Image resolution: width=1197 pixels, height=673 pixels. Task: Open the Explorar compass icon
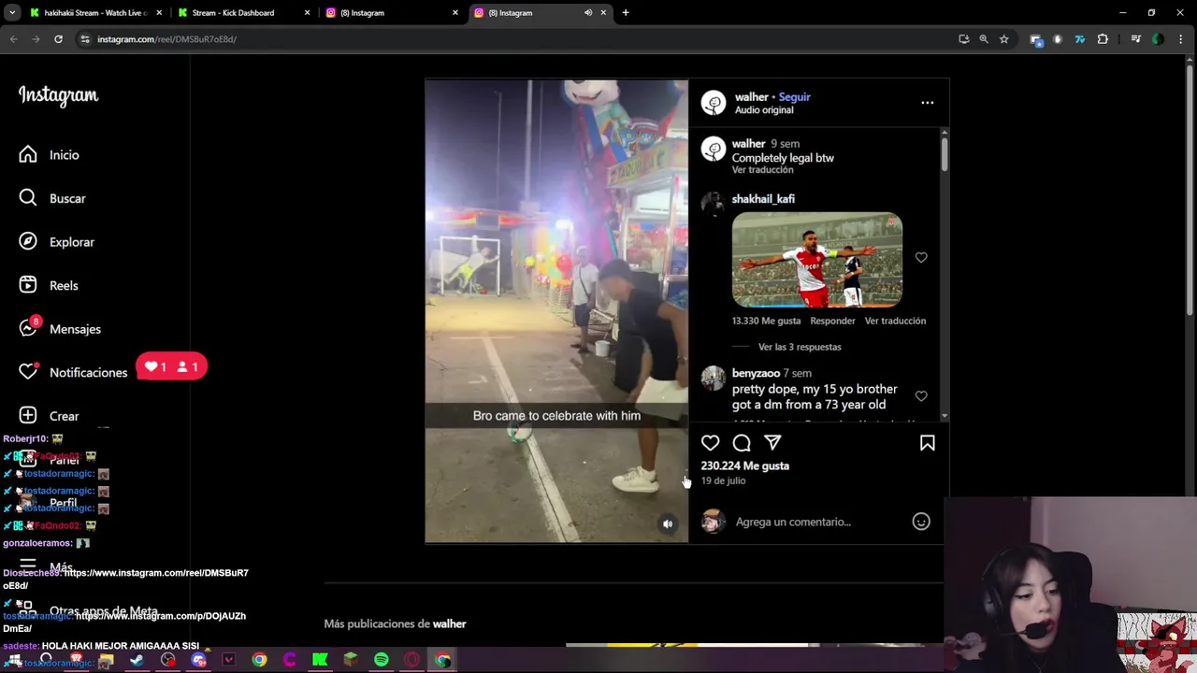pyautogui.click(x=28, y=242)
